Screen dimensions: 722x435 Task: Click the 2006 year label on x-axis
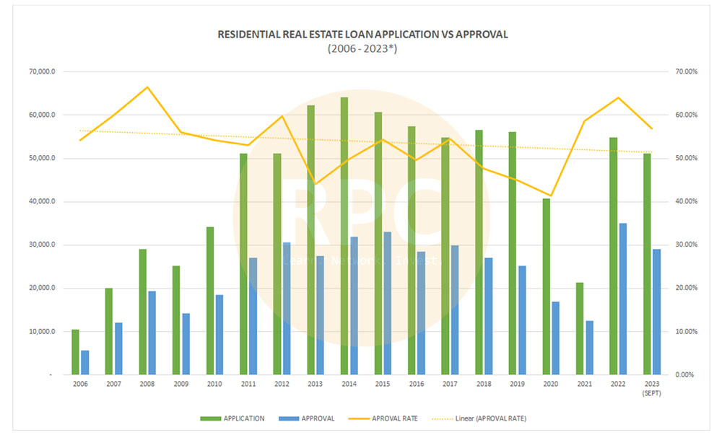(80, 384)
